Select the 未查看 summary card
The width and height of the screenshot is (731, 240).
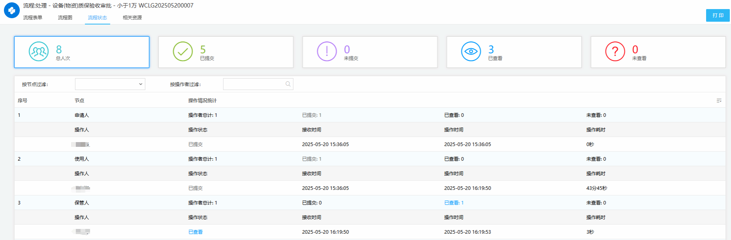click(x=658, y=52)
